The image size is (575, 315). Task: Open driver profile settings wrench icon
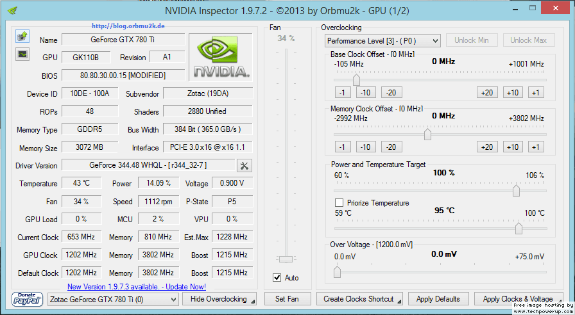245,166
